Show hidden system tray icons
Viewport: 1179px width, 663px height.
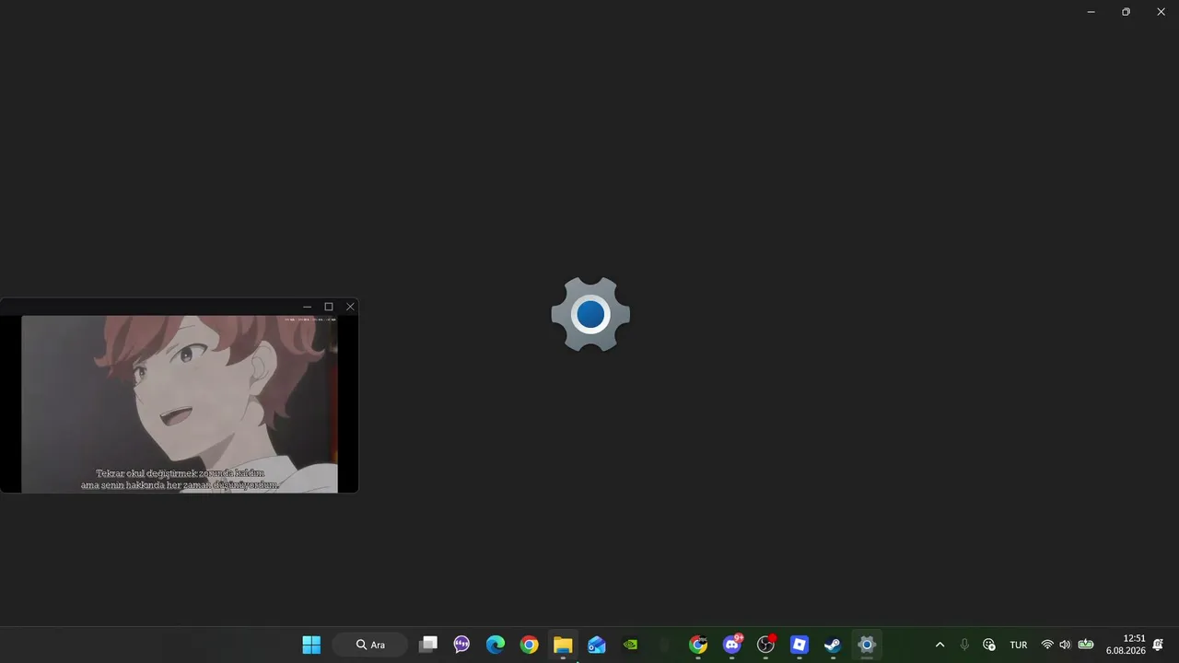940,645
